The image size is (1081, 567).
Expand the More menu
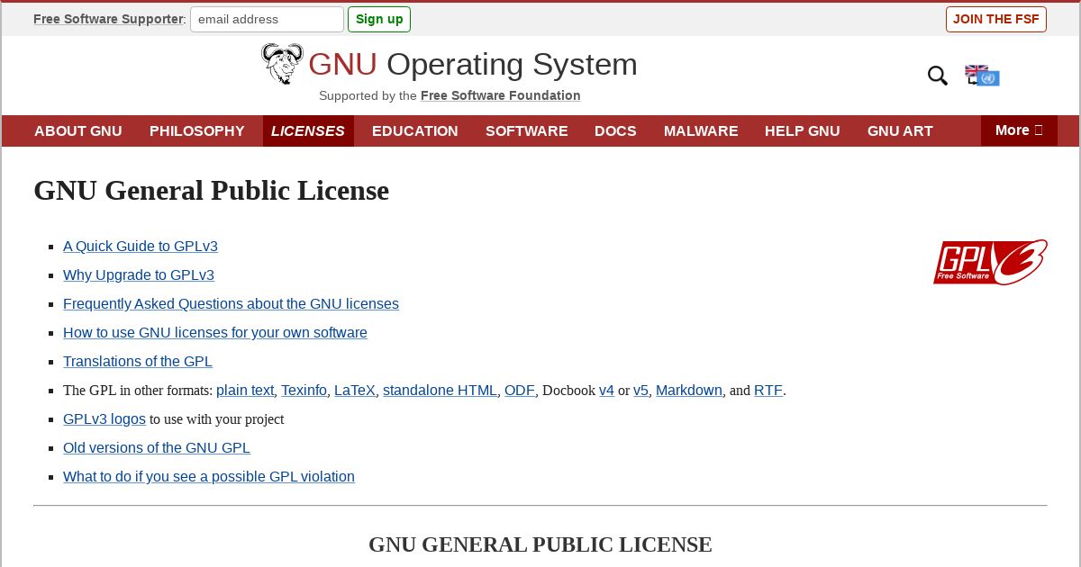pyautogui.click(x=1019, y=130)
